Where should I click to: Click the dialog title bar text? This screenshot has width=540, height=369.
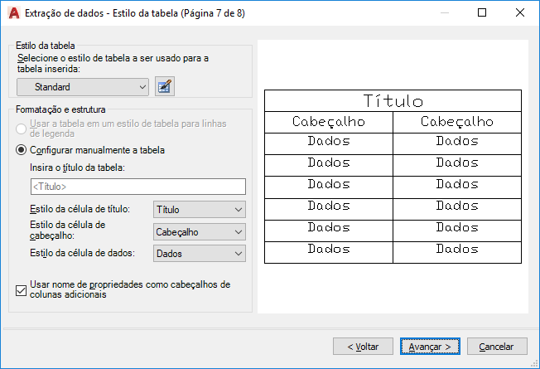coord(134,13)
